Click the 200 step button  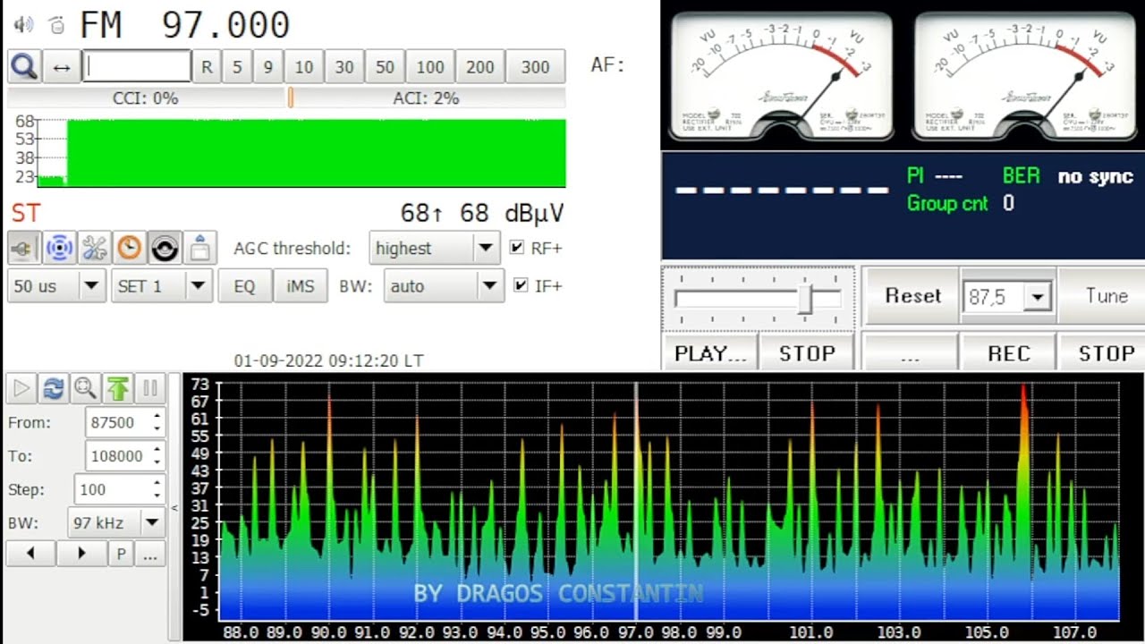click(x=480, y=67)
